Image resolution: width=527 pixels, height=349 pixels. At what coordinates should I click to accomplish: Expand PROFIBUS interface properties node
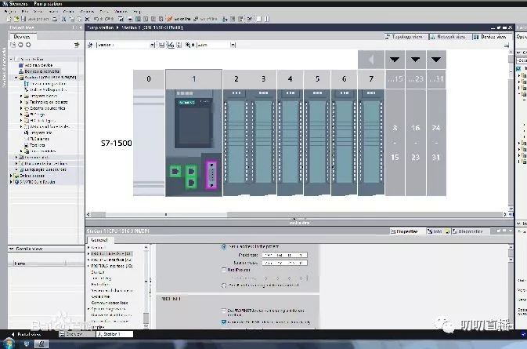click(88, 266)
